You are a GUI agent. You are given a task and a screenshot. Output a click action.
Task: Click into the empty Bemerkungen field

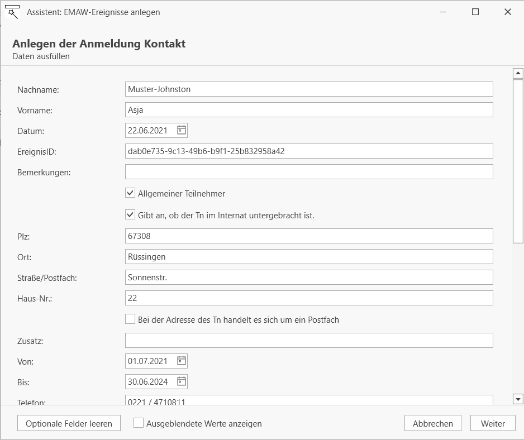point(309,172)
